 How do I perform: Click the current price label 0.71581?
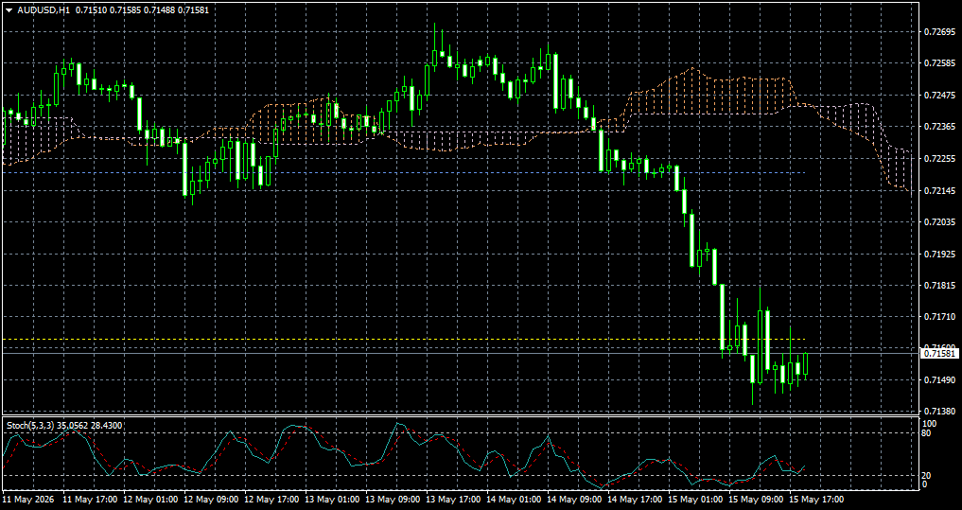[x=940, y=354]
